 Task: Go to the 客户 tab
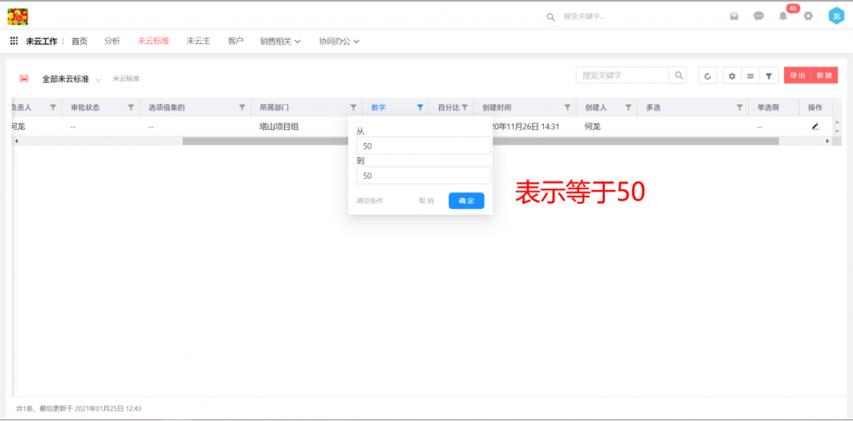236,41
